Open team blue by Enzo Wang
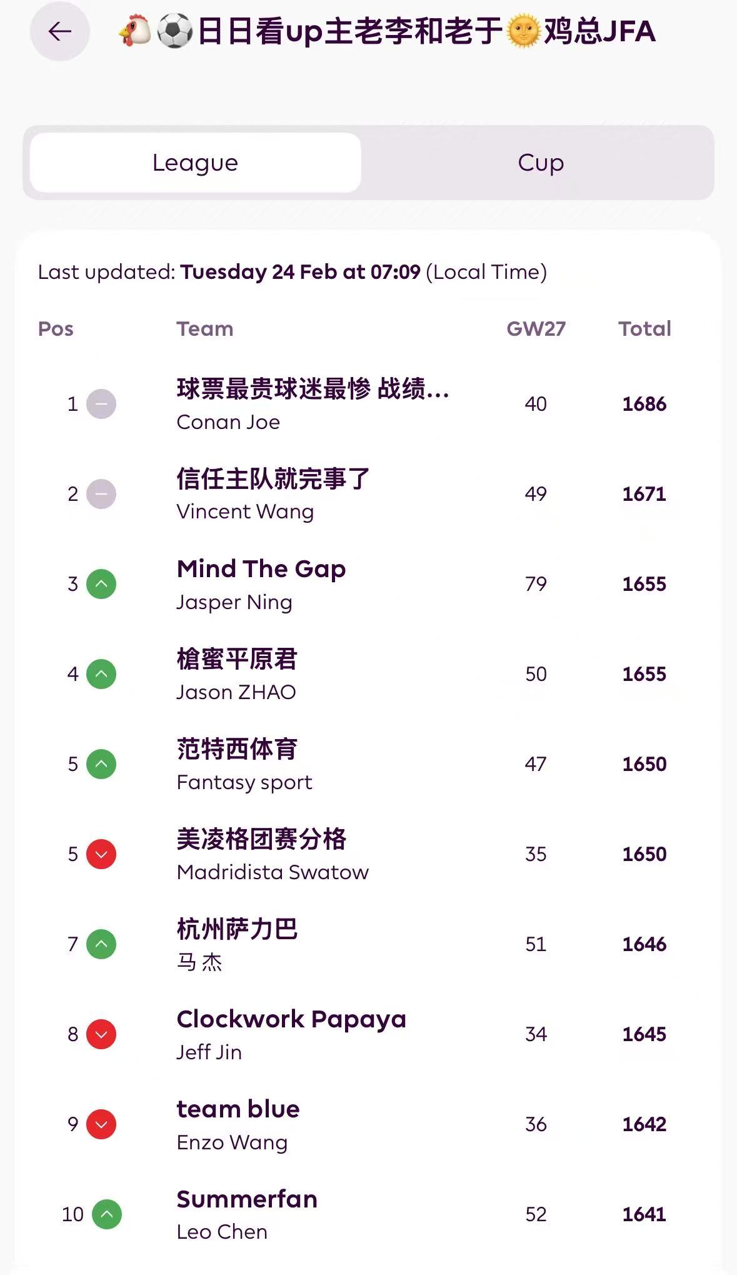Image resolution: width=737 pixels, height=1275 pixels. [238, 1109]
